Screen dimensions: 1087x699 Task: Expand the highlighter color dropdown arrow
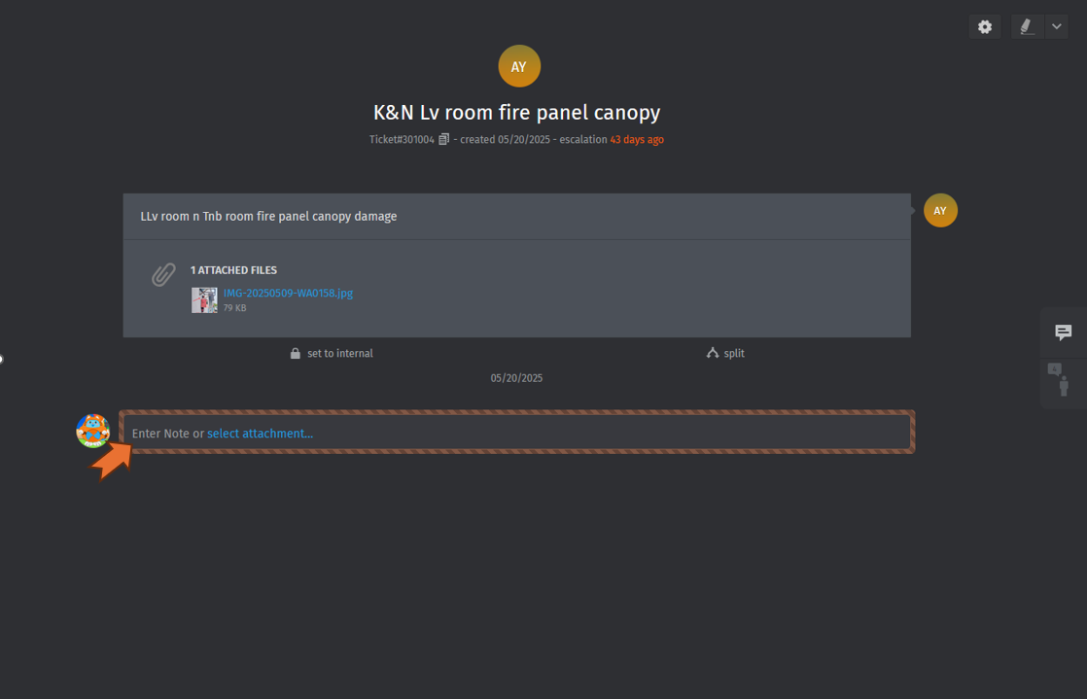(x=1057, y=27)
